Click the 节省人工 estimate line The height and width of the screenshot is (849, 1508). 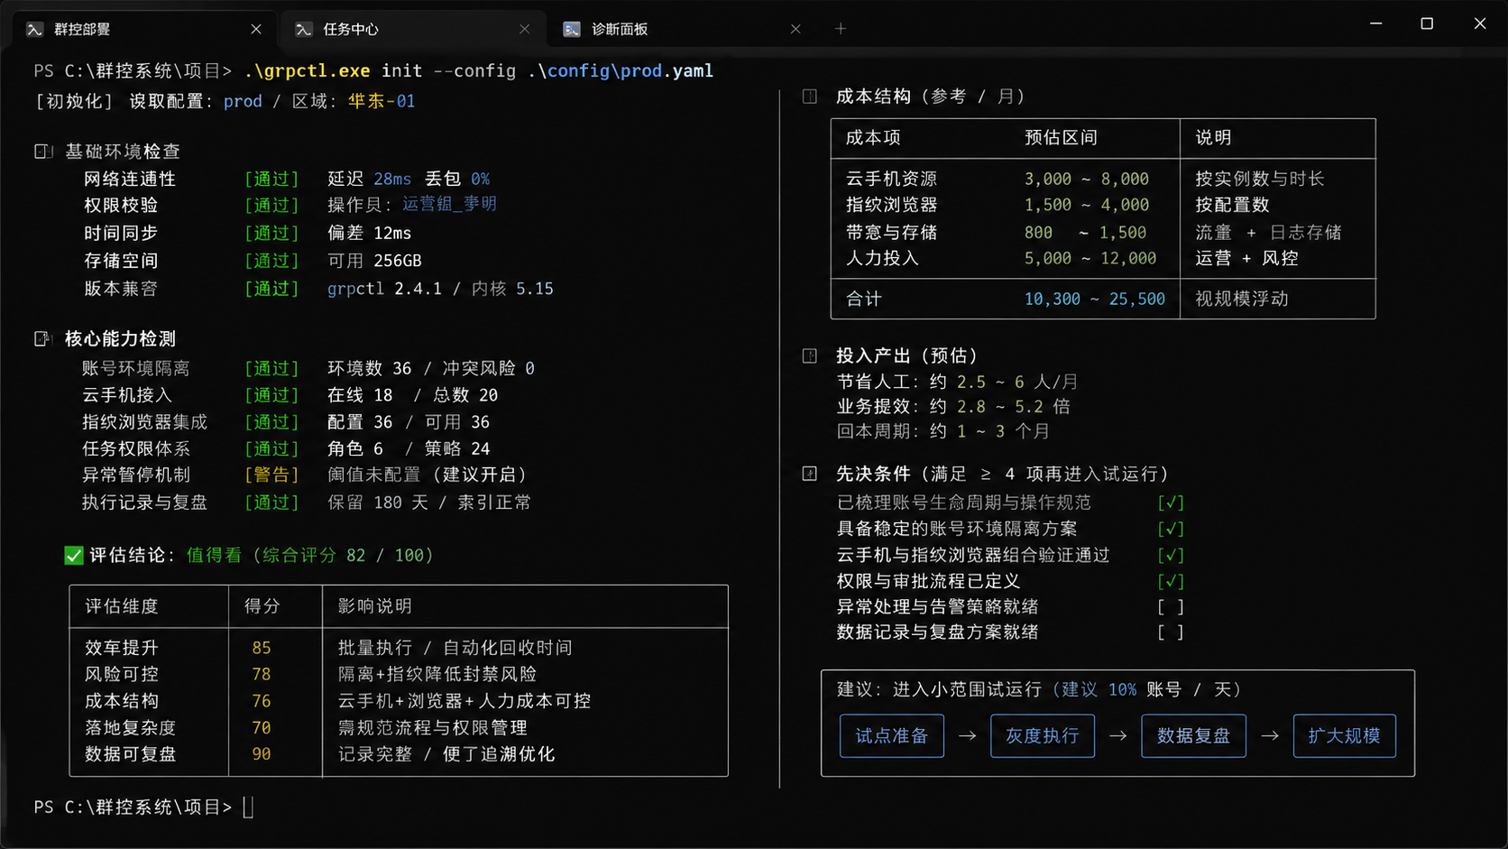958,382
